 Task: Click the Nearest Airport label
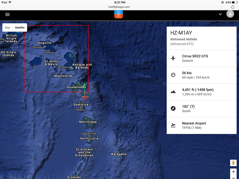click(194, 123)
